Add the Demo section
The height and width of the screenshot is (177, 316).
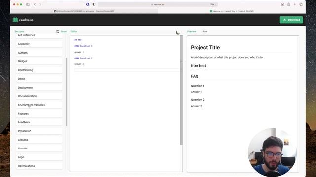(39, 79)
